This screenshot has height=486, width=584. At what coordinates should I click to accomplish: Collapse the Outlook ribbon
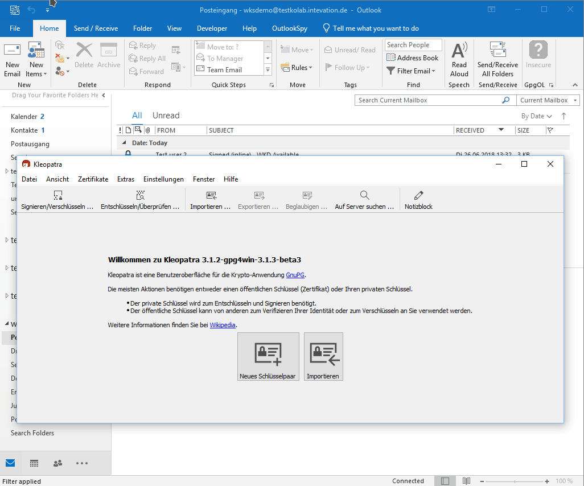[575, 85]
